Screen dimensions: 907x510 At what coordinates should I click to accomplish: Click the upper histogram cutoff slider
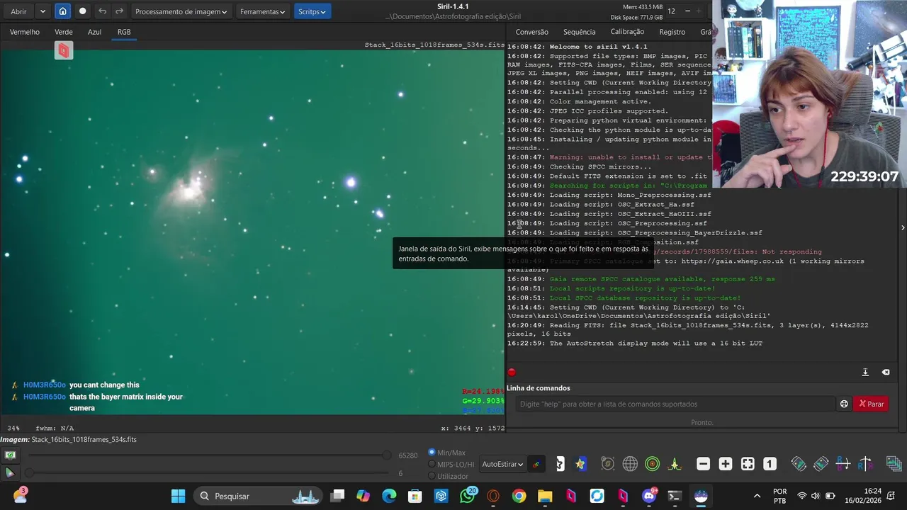point(207,455)
